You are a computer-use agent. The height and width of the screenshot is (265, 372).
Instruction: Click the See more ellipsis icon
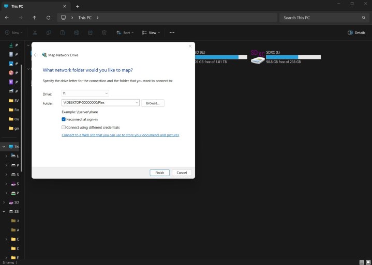(172, 33)
